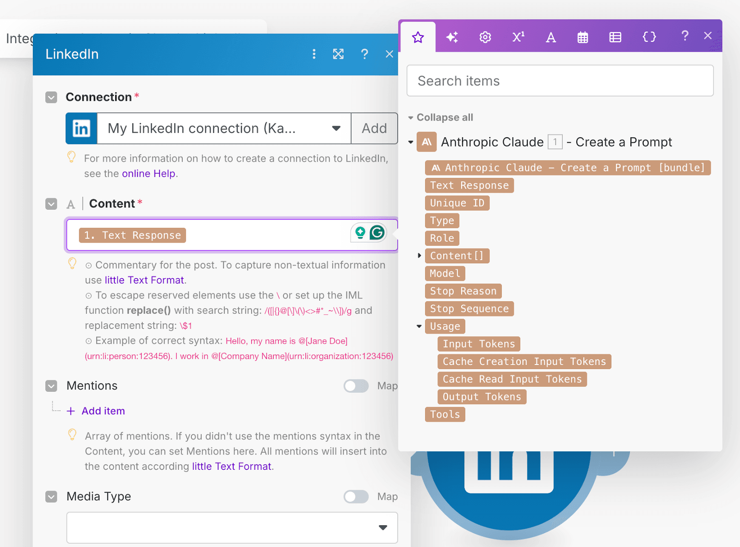Click the Anthropic Claude module number badge
Image resolution: width=740 pixels, height=547 pixels.
coord(555,142)
